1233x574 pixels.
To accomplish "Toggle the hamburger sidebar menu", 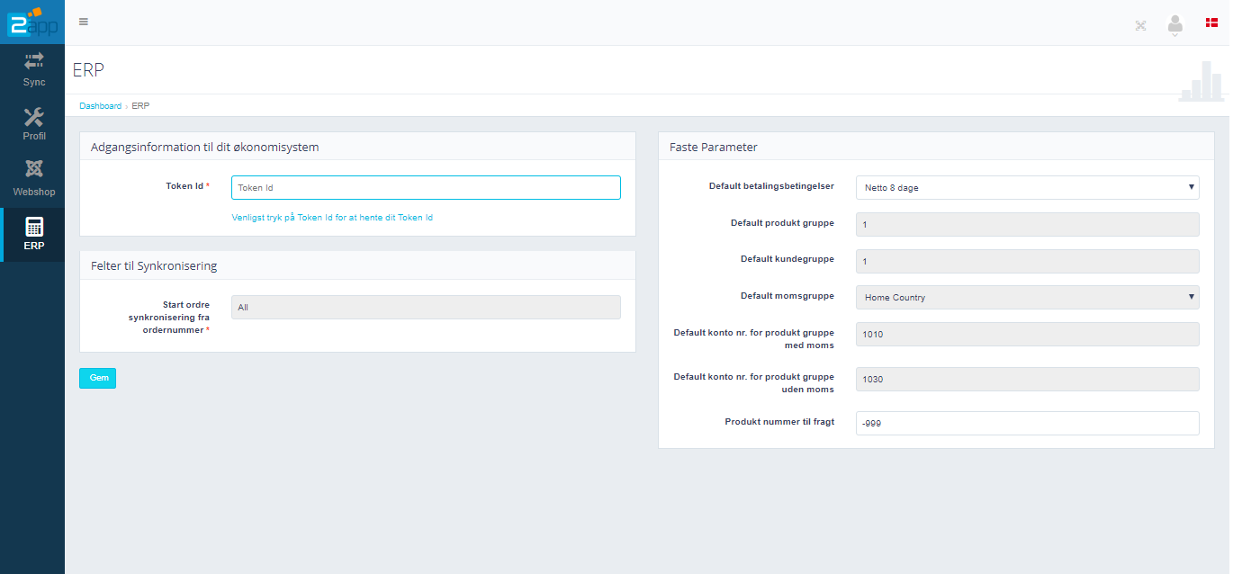I will point(84,22).
